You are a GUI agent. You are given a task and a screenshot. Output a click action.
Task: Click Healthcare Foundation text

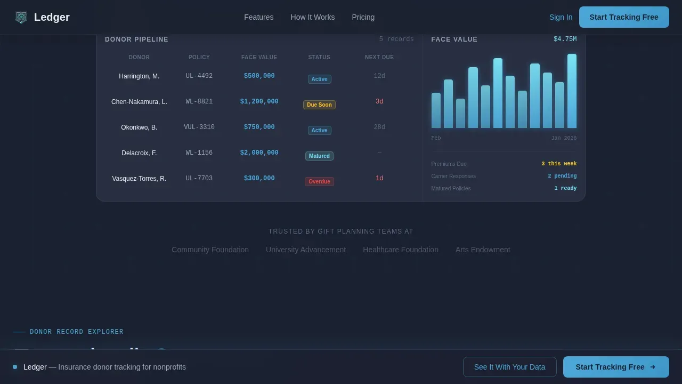point(401,250)
